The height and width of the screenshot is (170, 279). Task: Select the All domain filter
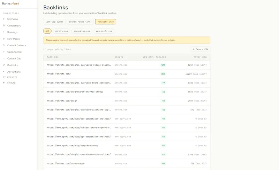click(x=47, y=31)
